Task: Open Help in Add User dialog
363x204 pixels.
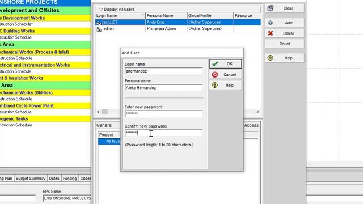Action: coord(226,86)
